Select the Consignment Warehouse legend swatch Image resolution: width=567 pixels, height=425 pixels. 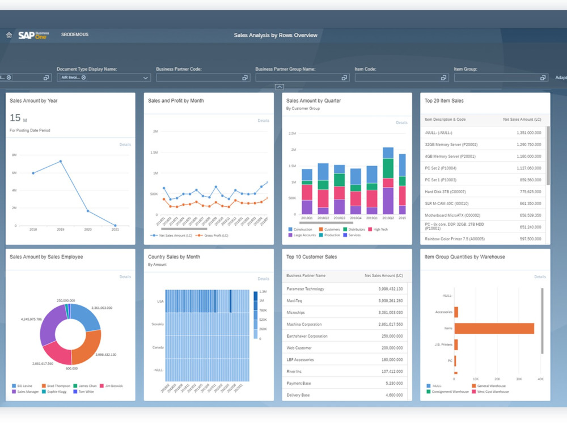click(429, 392)
